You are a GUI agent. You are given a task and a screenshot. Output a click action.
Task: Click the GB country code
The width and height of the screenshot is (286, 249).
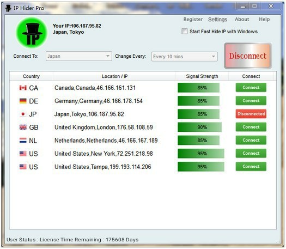point(34,127)
